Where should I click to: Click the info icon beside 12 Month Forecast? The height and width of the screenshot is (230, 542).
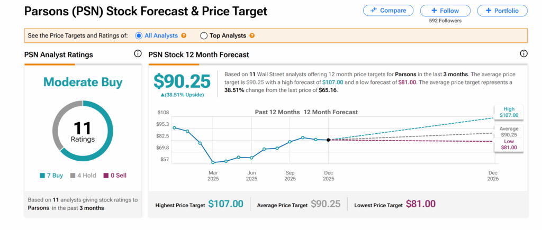(x=523, y=54)
